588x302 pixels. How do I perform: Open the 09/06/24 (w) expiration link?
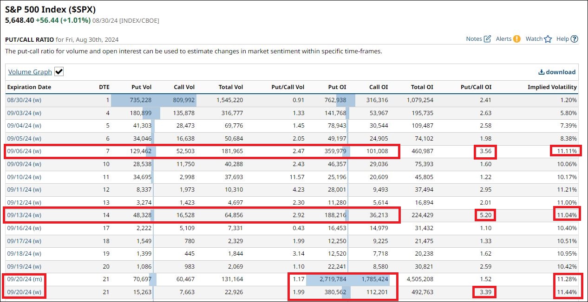24,151
